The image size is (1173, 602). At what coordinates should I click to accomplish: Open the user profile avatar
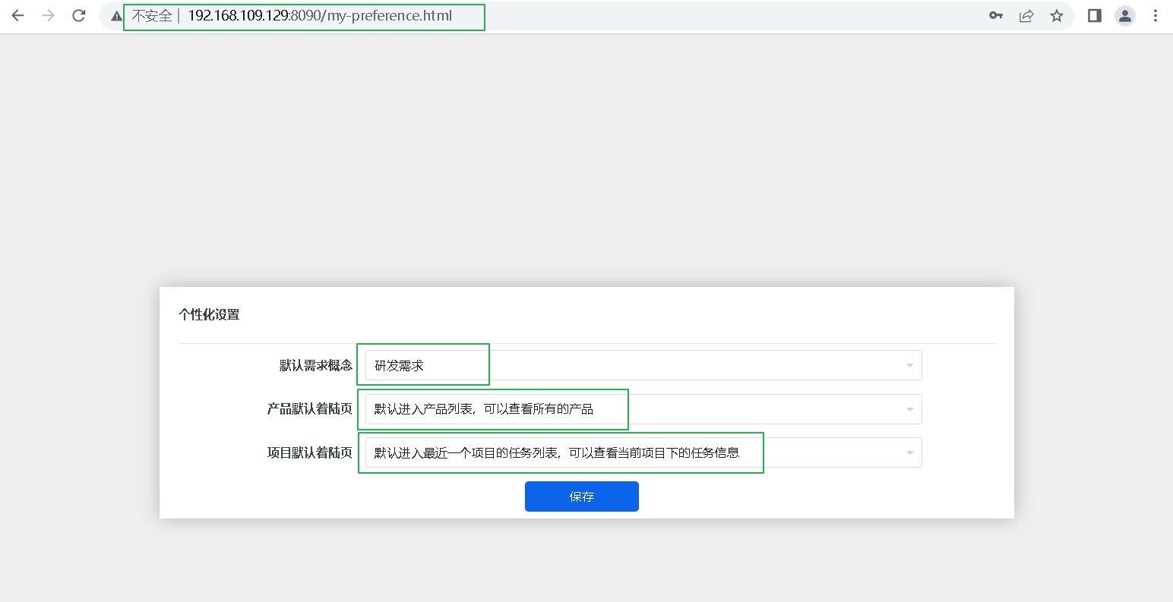[x=1125, y=15]
